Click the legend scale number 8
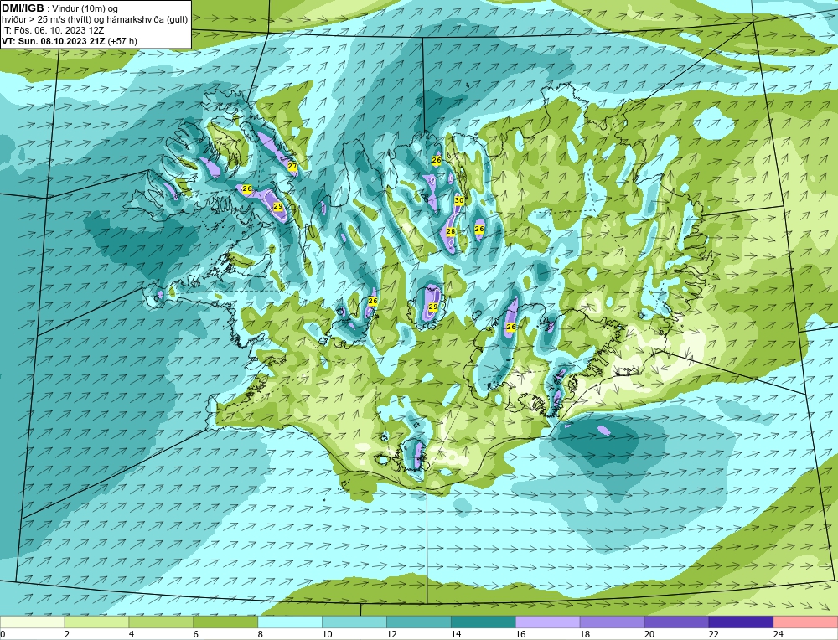 click(x=261, y=635)
